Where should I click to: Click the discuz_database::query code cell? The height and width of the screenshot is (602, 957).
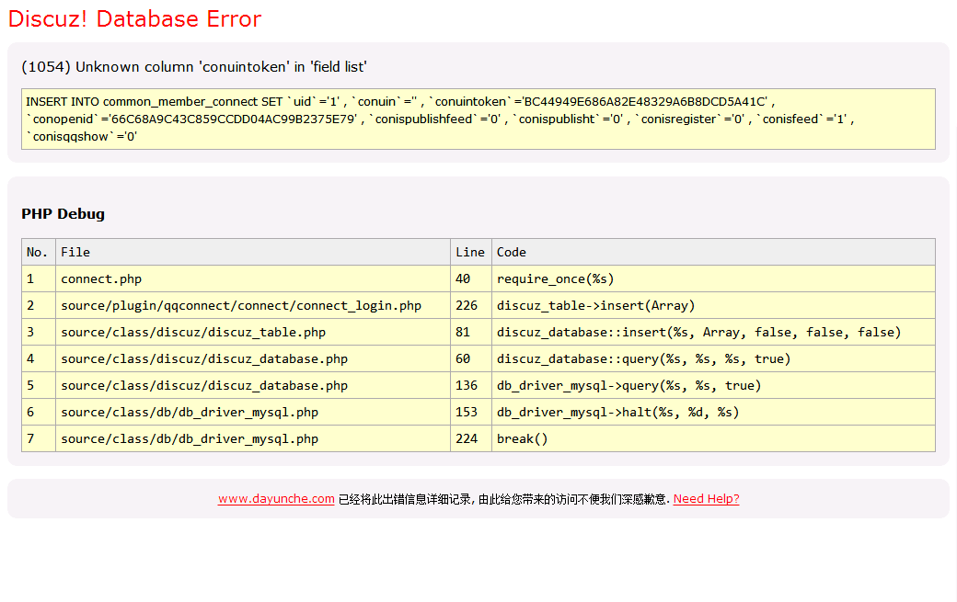[x=713, y=358]
